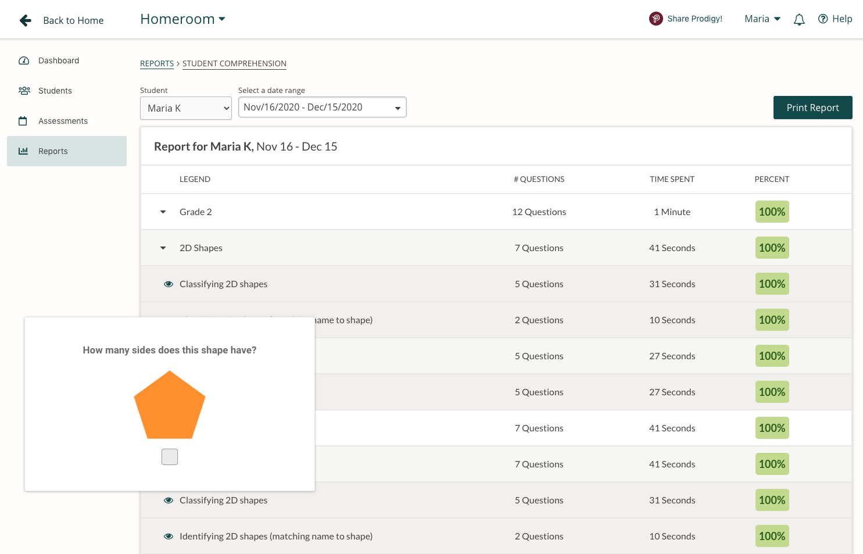This screenshot has height=554, width=863.
Task: Click the Print Report button
Action: (812, 108)
